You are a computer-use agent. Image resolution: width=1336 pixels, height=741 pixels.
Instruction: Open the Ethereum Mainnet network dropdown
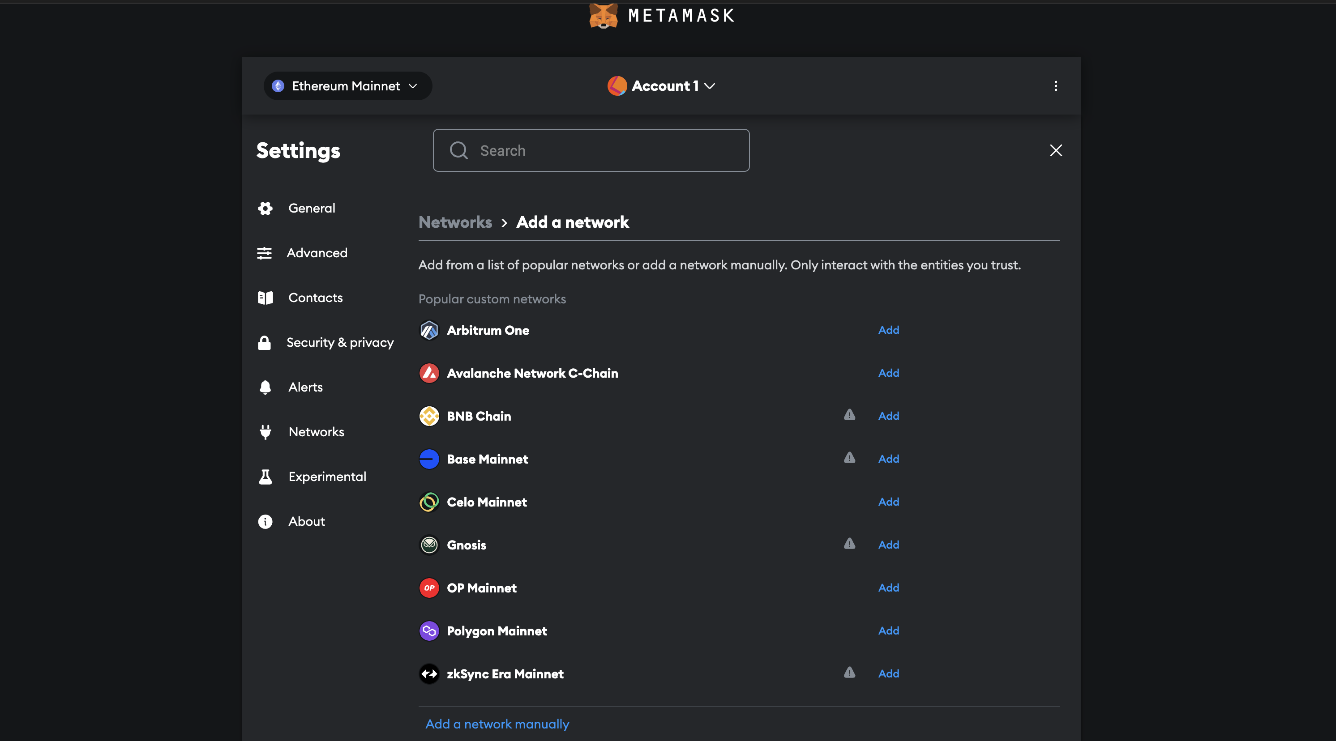(x=347, y=85)
